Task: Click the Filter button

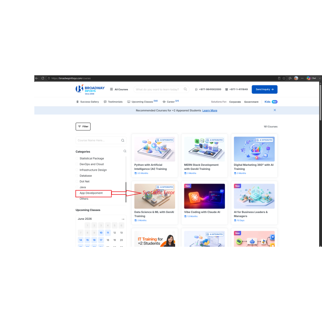Action: [x=83, y=126]
